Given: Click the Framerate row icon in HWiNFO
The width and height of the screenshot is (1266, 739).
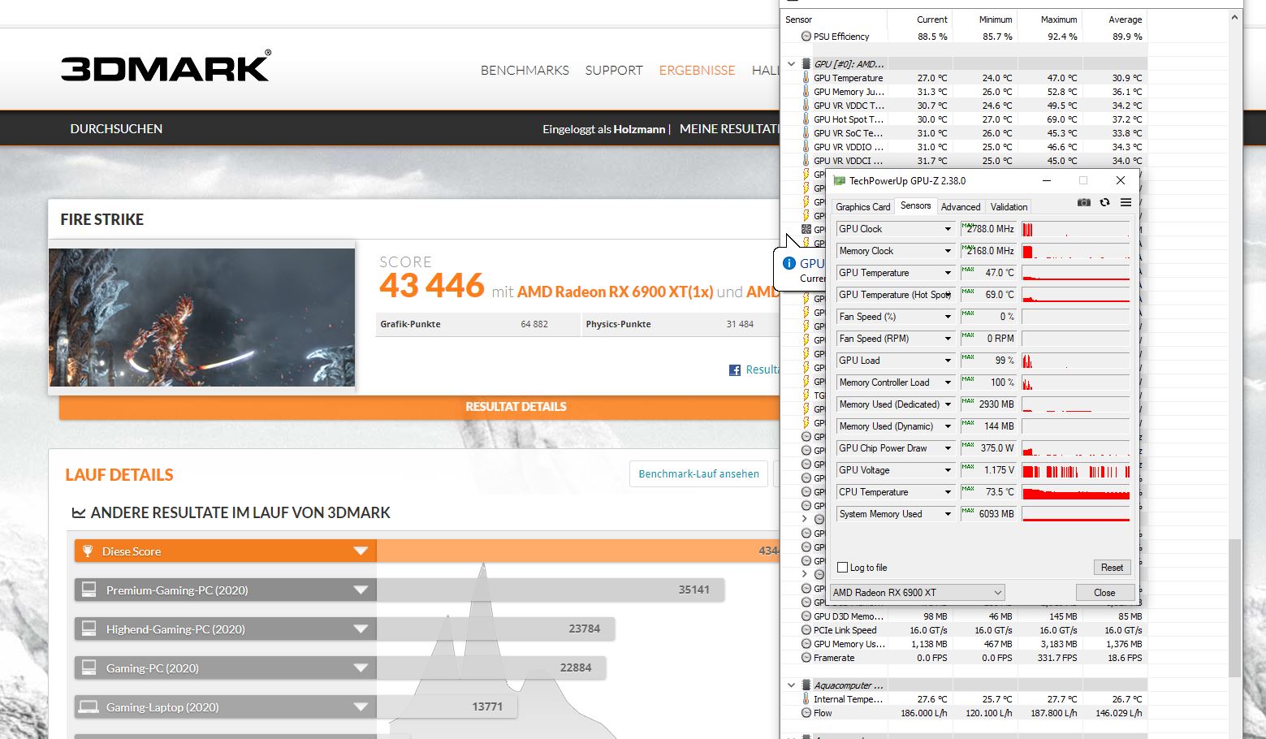Looking at the screenshot, I should click(x=806, y=658).
